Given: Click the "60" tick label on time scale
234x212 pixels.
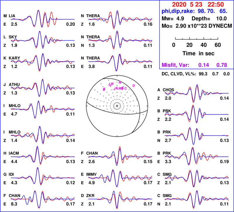Looking at the screenshot, I should [x=218, y=45].
